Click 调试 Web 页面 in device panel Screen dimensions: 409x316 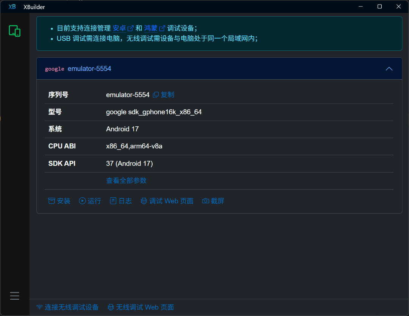(x=167, y=201)
